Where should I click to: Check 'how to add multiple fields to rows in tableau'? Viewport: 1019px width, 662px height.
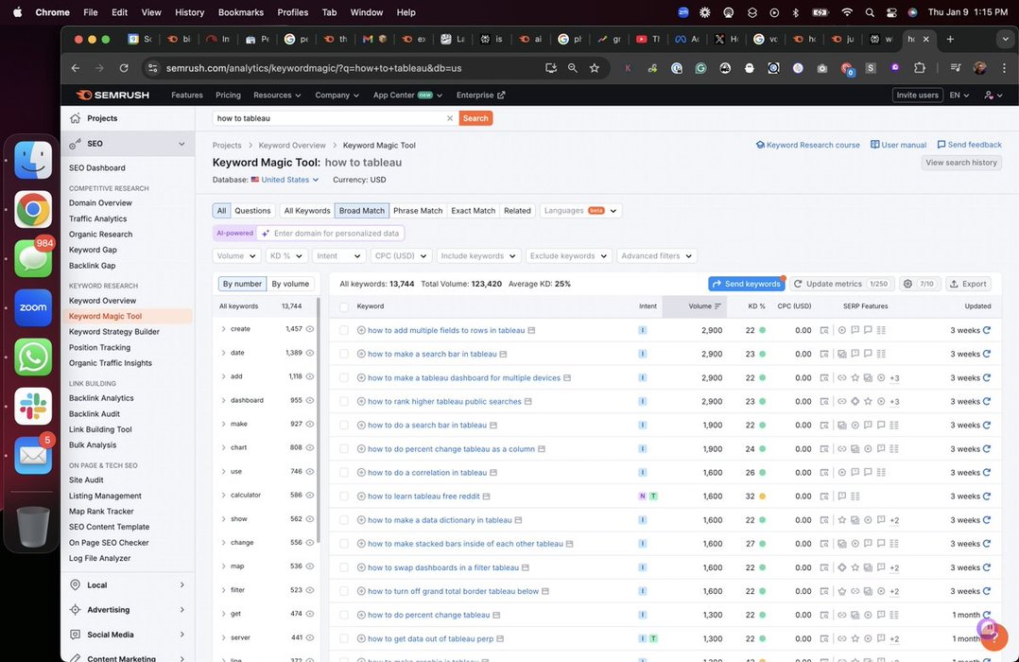(x=344, y=330)
